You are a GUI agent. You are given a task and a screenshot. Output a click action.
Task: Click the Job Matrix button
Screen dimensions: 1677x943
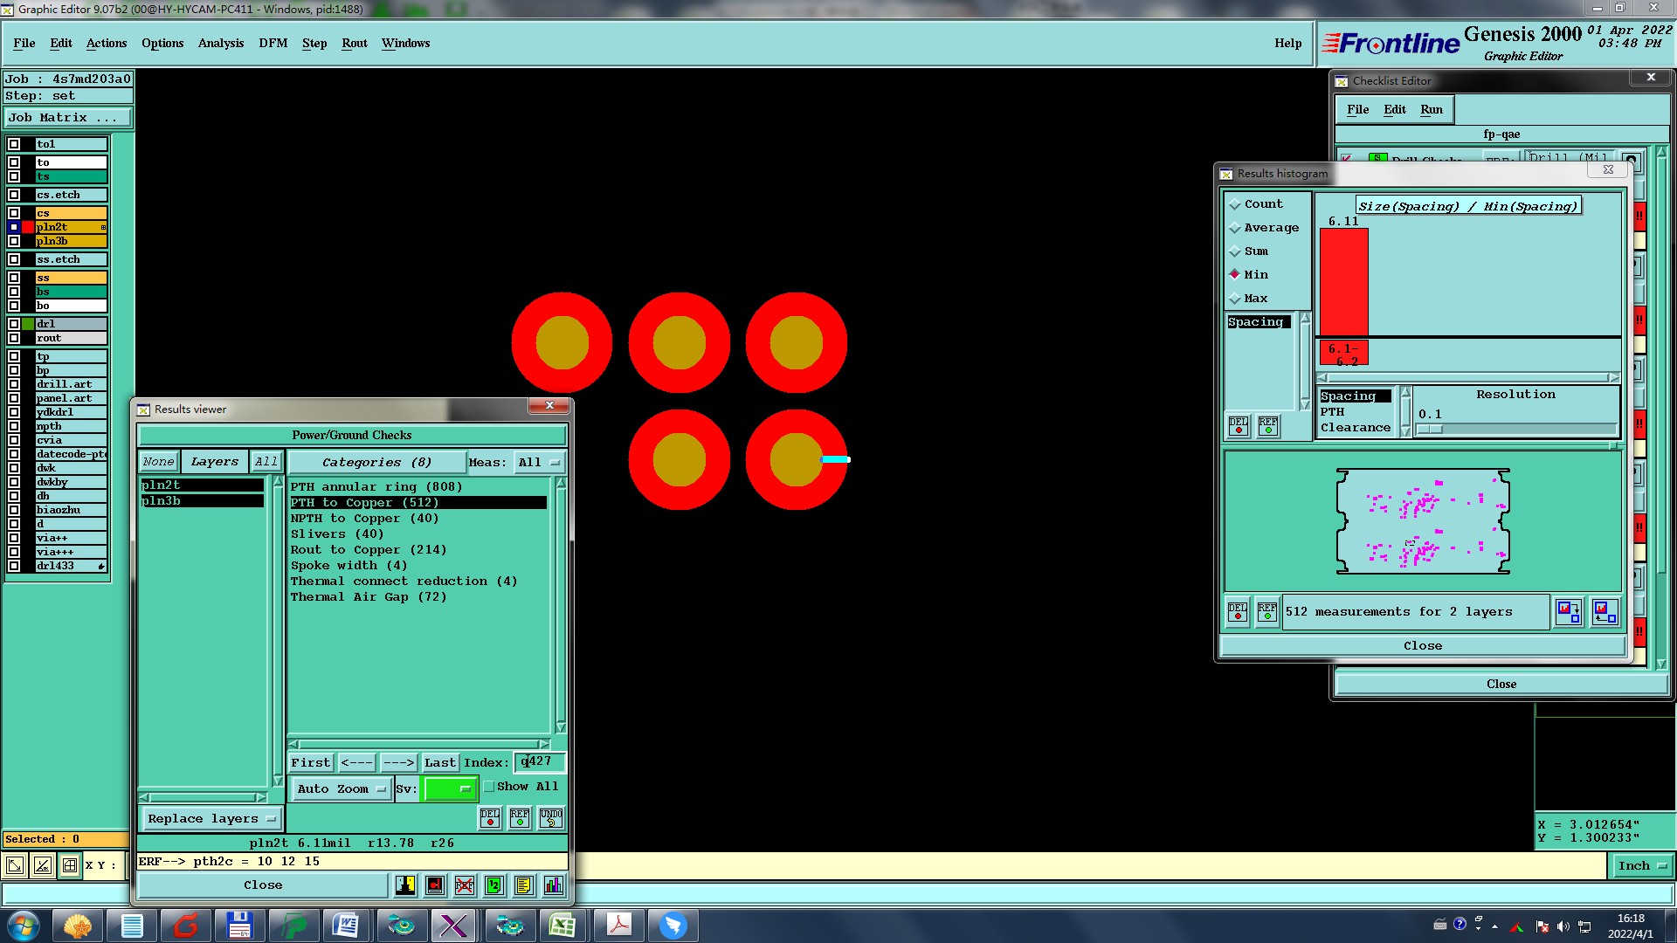pos(67,118)
